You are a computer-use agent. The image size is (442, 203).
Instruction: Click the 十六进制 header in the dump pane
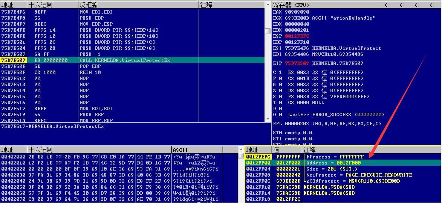(x=99, y=150)
